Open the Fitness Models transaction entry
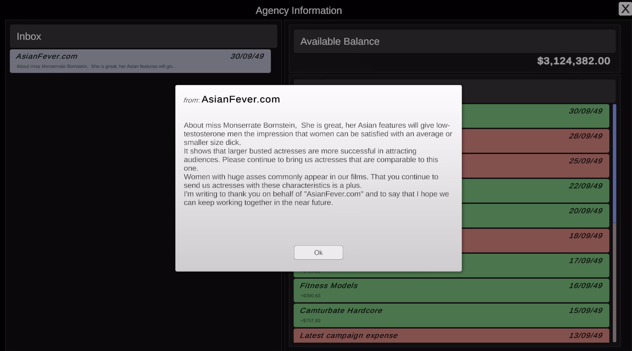 [x=451, y=290]
